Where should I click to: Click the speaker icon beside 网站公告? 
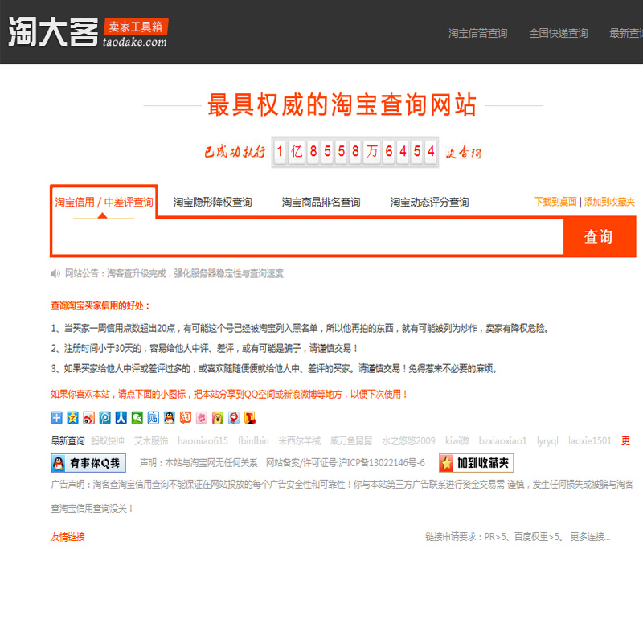click(55, 273)
